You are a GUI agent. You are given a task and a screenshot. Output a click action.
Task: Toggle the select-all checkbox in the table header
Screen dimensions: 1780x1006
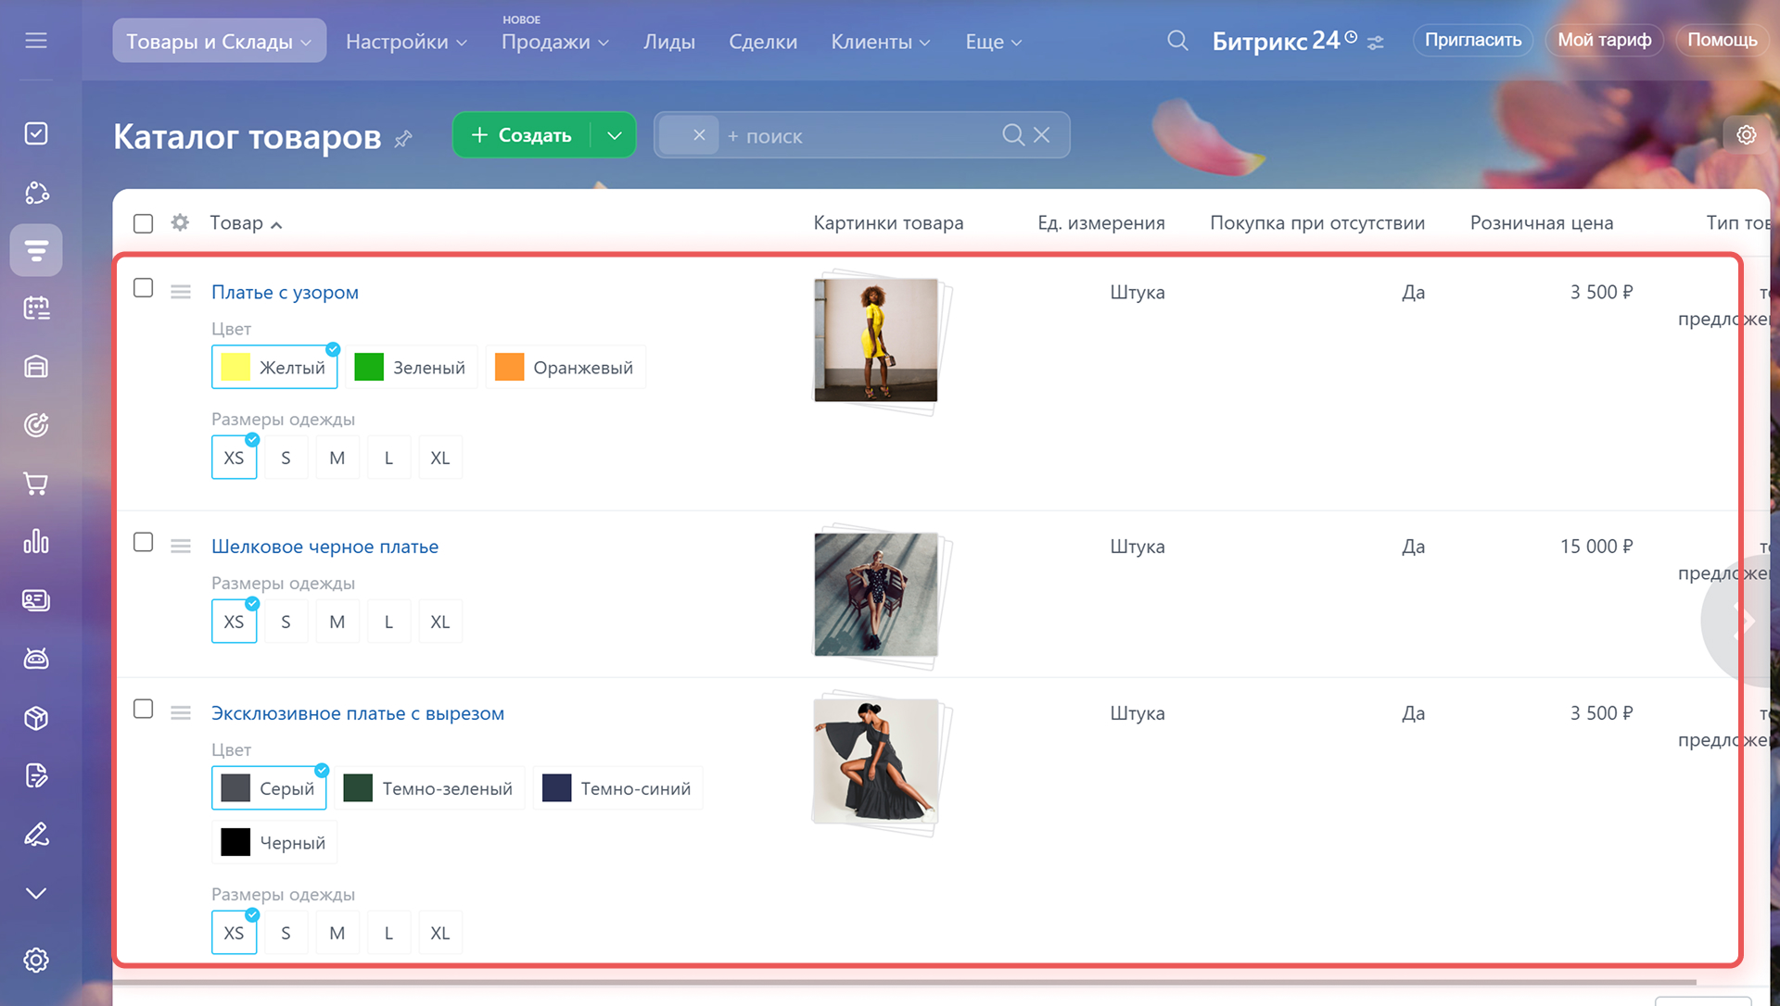coord(143,223)
